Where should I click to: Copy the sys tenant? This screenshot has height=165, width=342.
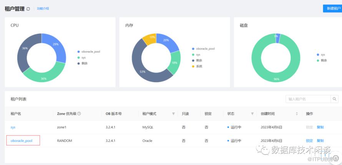pyautogui.click(x=320, y=127)
